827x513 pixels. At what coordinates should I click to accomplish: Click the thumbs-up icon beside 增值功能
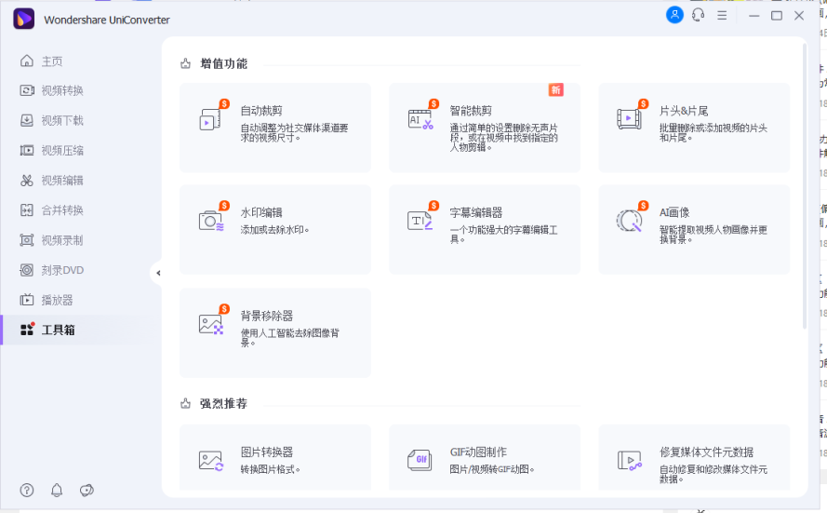point(185,64)
